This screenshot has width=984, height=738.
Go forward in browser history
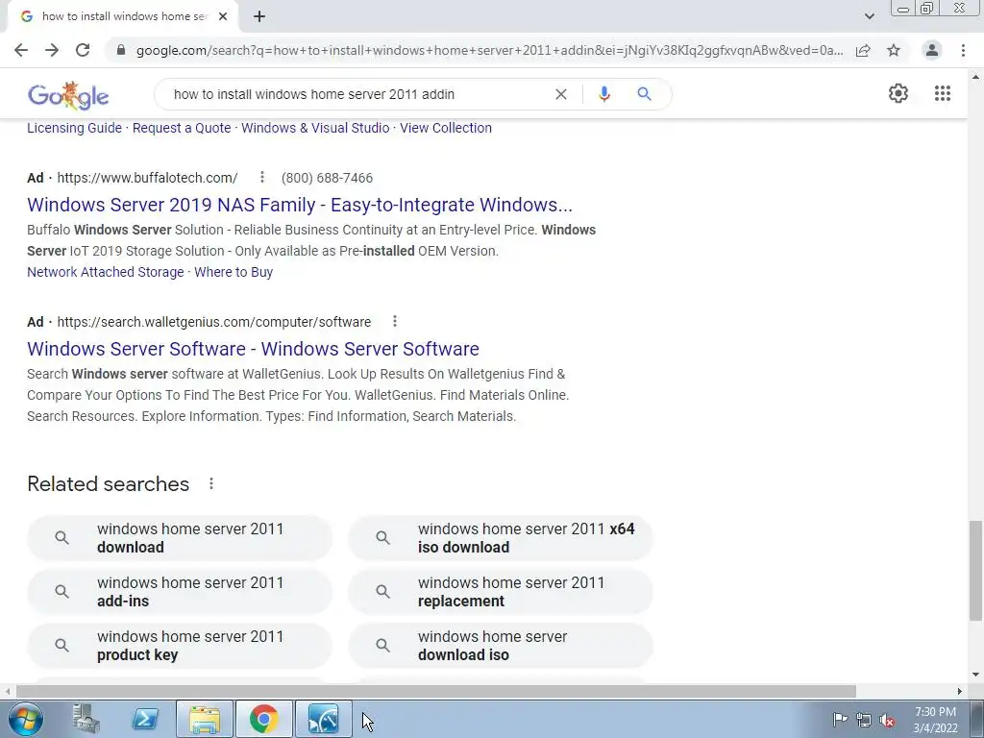[x=52, y=50]
